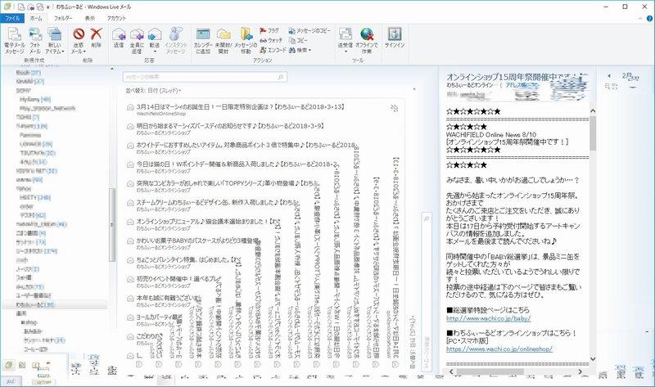Click reading pane horizontal scroll left arrow
655x387 pixels.
451,371
